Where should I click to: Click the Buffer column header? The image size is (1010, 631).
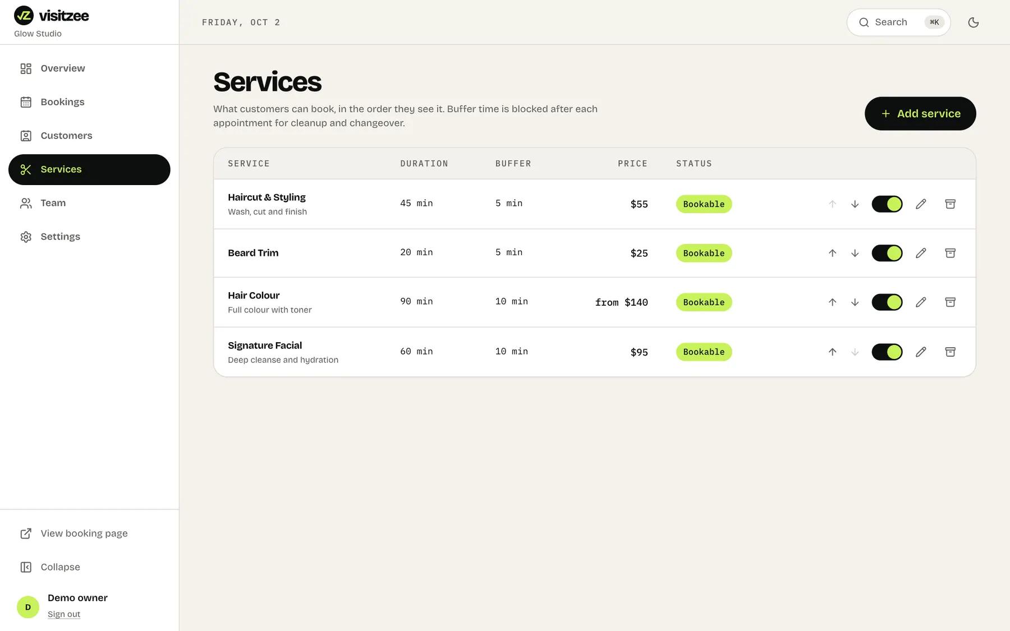point(513,164)
